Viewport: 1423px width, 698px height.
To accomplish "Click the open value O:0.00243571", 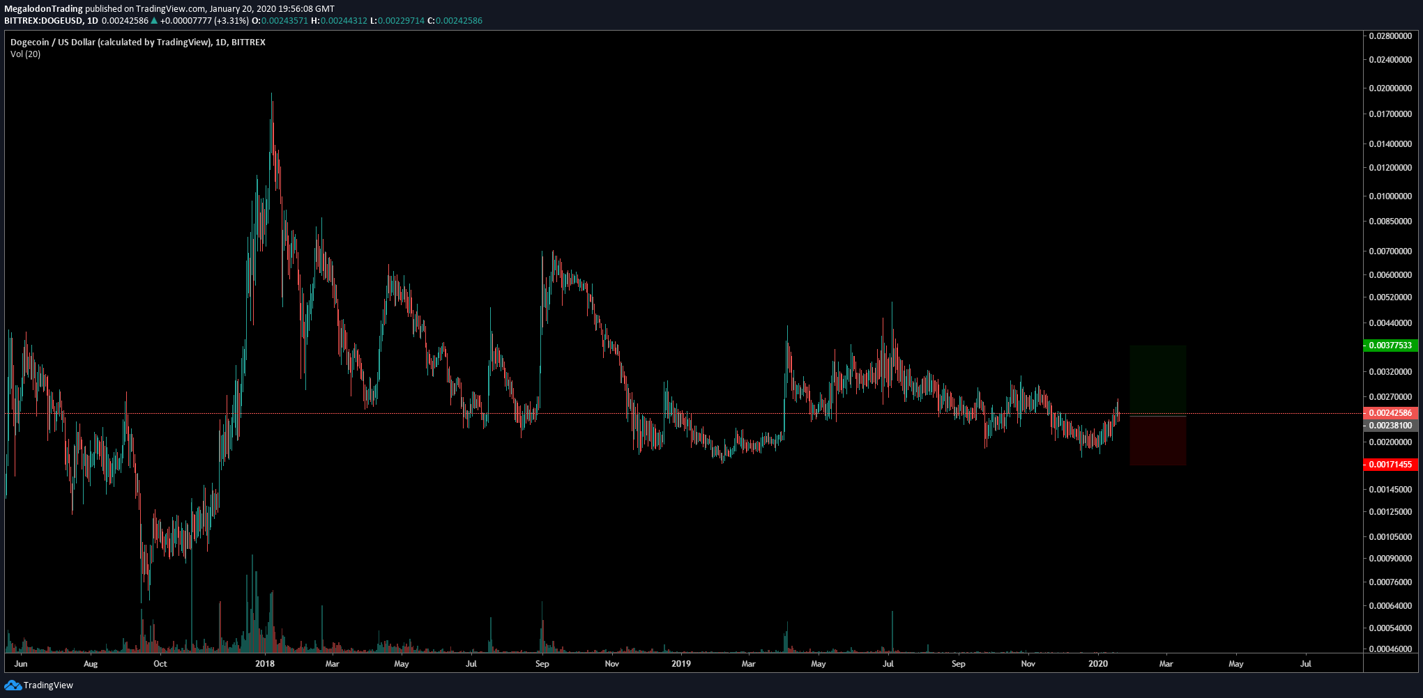I will tap(280, 21).
